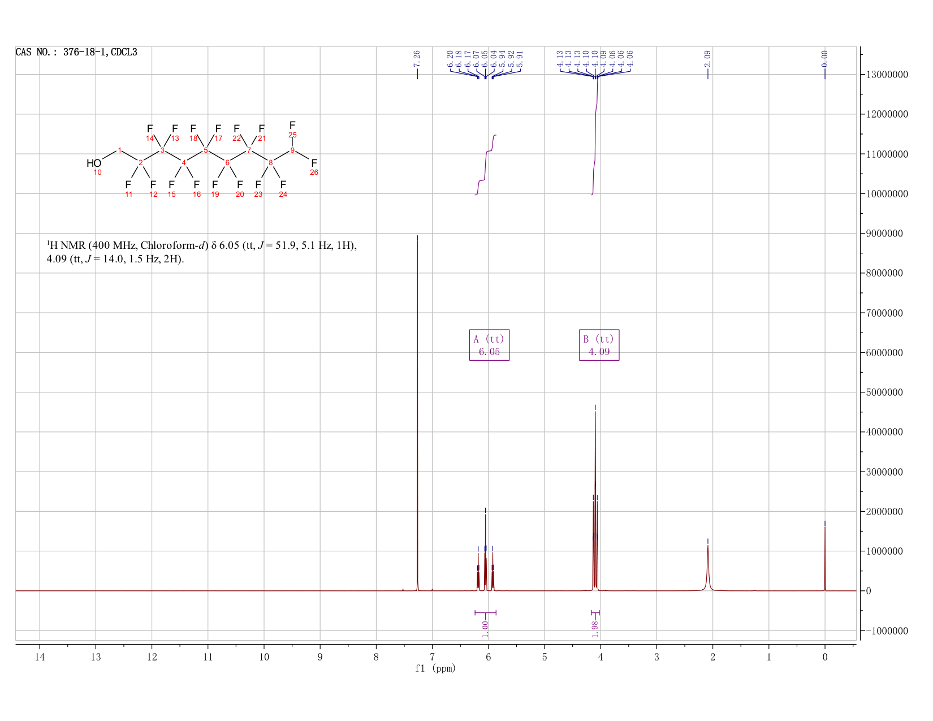933x721 pixels.
Task: Click the 1.98 integral value label
Action: (595, 628)
